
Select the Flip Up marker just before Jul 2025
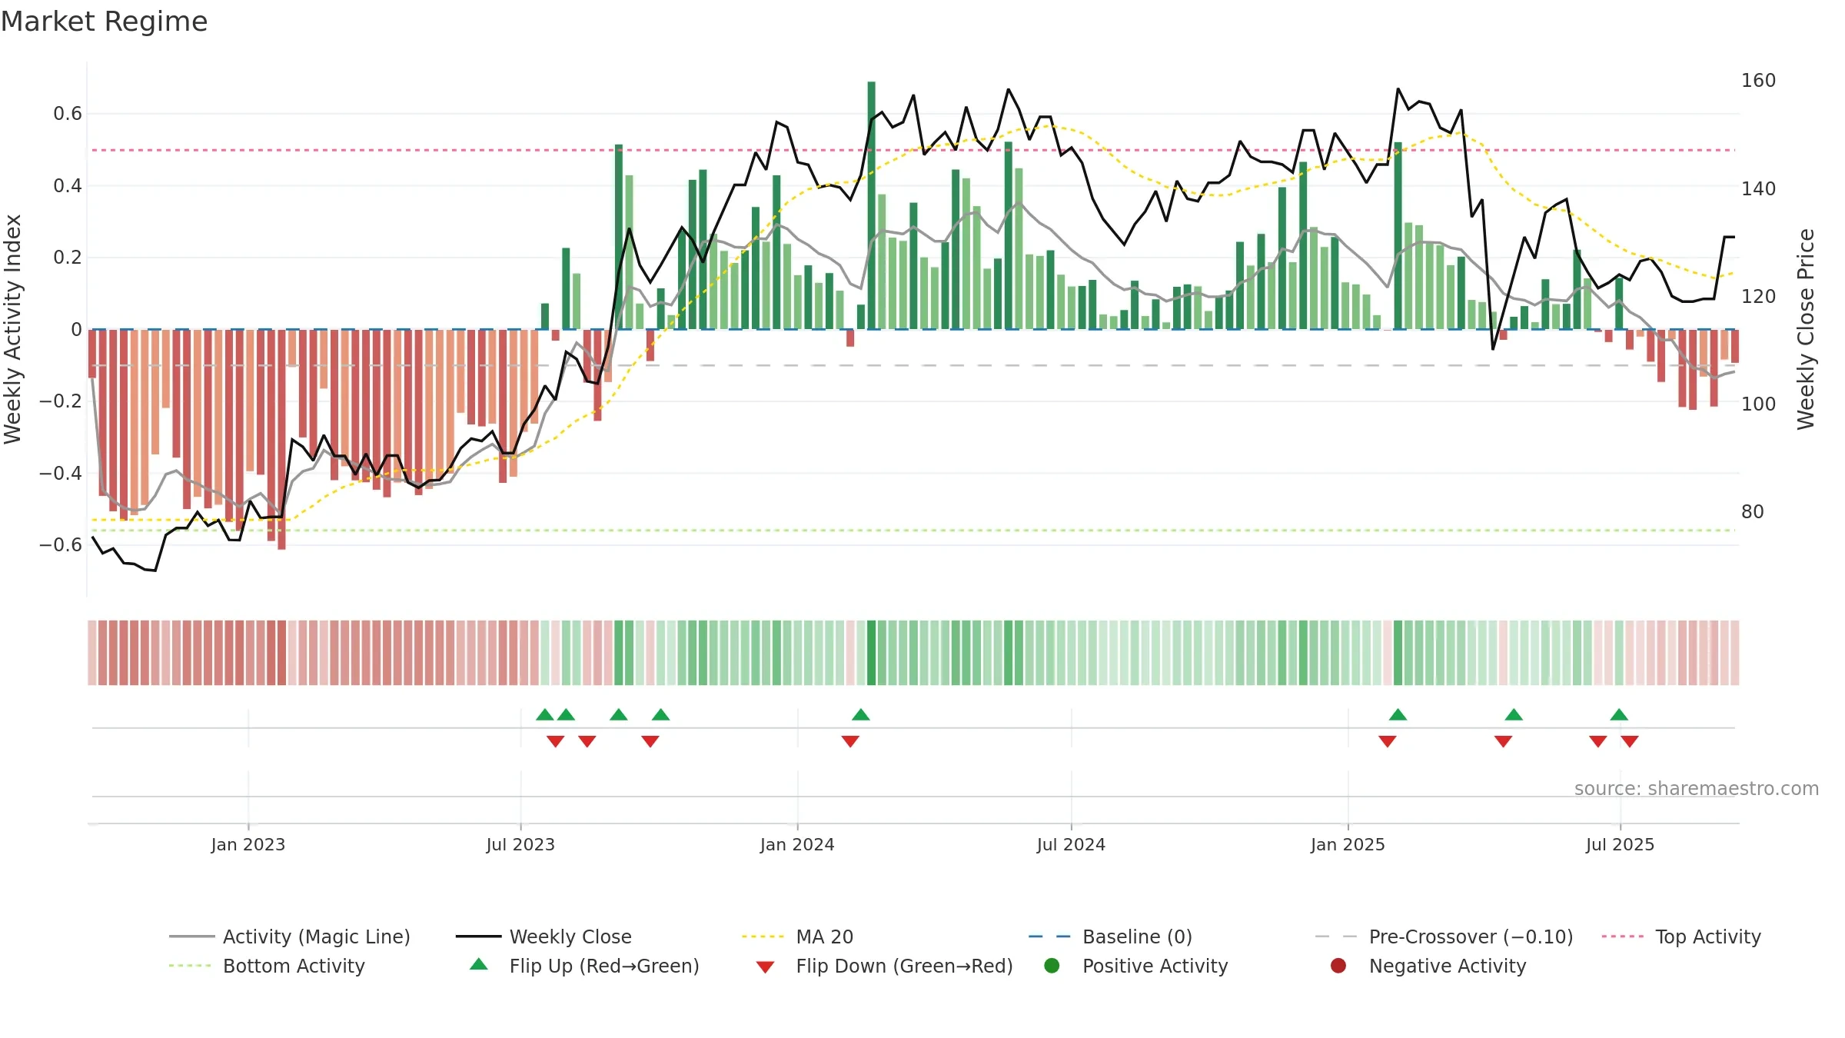(x=1619, y=714)
